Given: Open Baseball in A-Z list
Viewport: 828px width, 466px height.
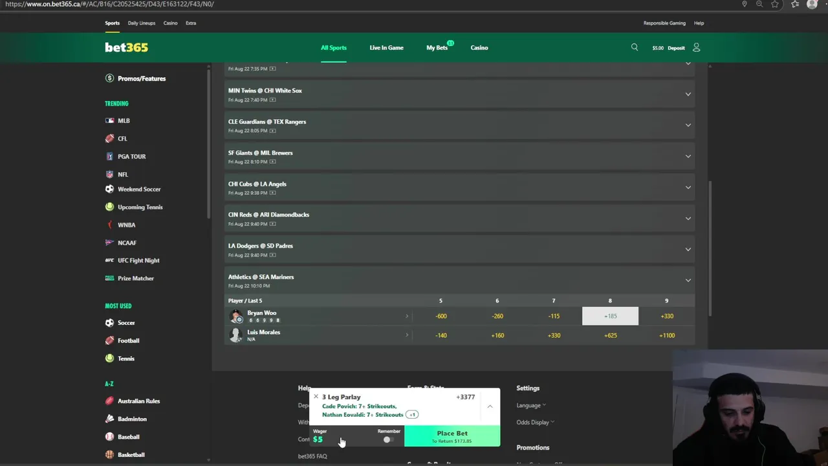Looking at the screenshot, I should point(128,437).
